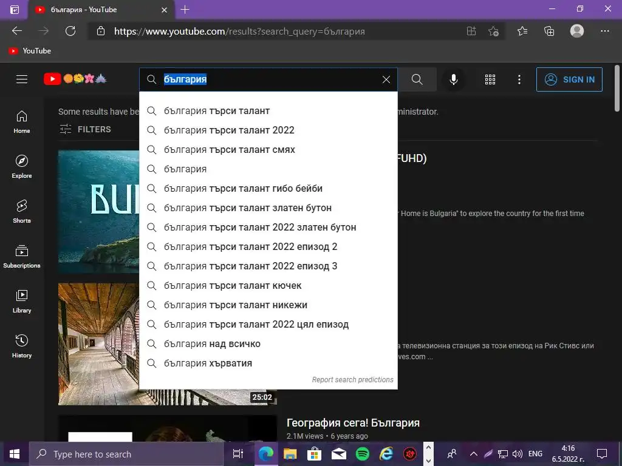
Task: Pick 'българия търси талант 2022 цял епизод'
Action: (268, 325)
